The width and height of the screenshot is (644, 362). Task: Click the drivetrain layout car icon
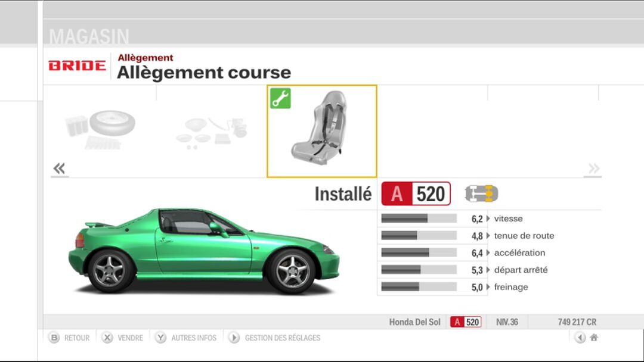point(481,194)
